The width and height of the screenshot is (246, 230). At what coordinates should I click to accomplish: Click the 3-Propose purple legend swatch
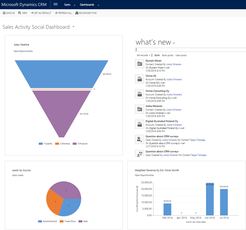[x=75, y=144]
